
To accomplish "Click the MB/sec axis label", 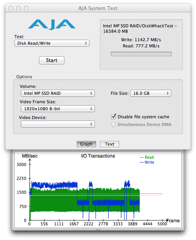I will tap(30, 156).
